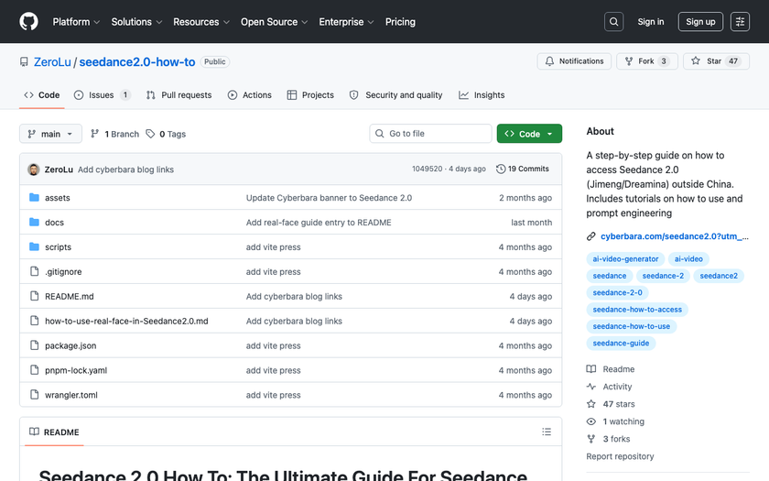Click the pulse icon next to Activity

[591, 387]
